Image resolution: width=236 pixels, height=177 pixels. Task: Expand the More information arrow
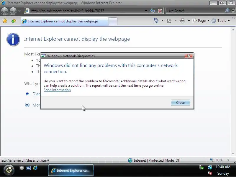[x=27, y=105]
